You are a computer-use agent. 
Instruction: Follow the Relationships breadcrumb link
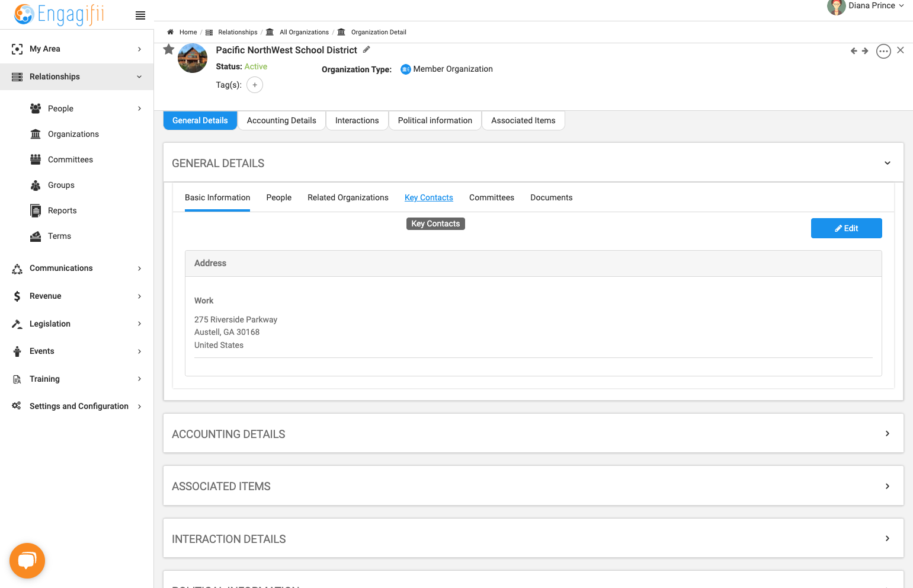pos(238,32)
